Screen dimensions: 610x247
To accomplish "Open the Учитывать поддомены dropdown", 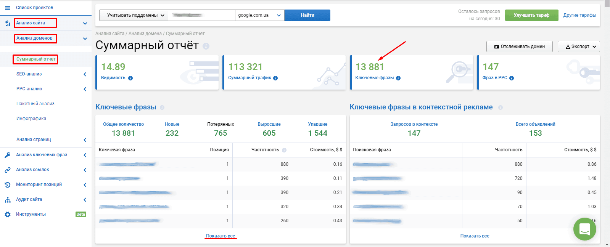I will click(x=134, y=15).
